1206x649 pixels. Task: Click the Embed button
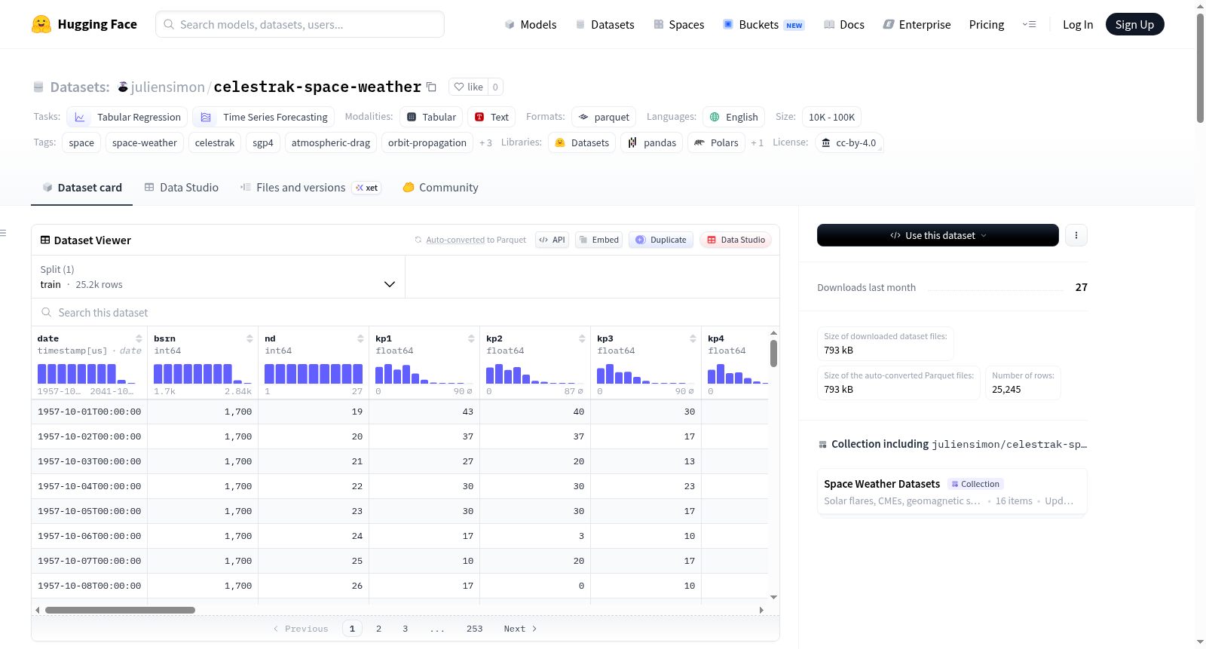598,240
